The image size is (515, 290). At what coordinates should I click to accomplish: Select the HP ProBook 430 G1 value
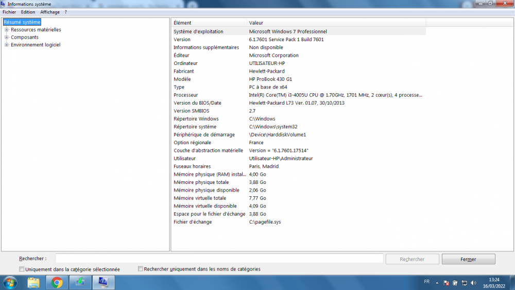[x=270, y=79]
